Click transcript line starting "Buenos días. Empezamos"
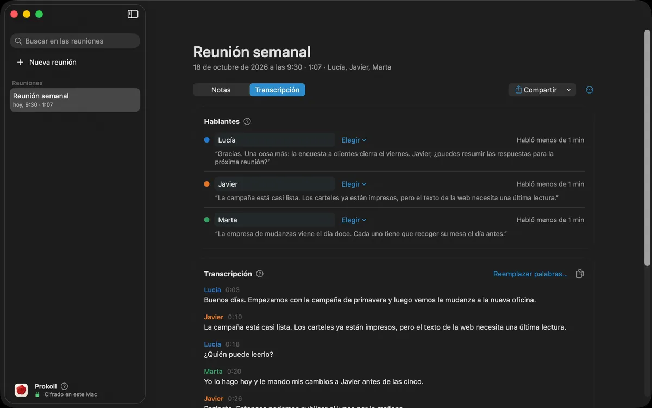The image size is (652, 408). click(x=370, y=300)
